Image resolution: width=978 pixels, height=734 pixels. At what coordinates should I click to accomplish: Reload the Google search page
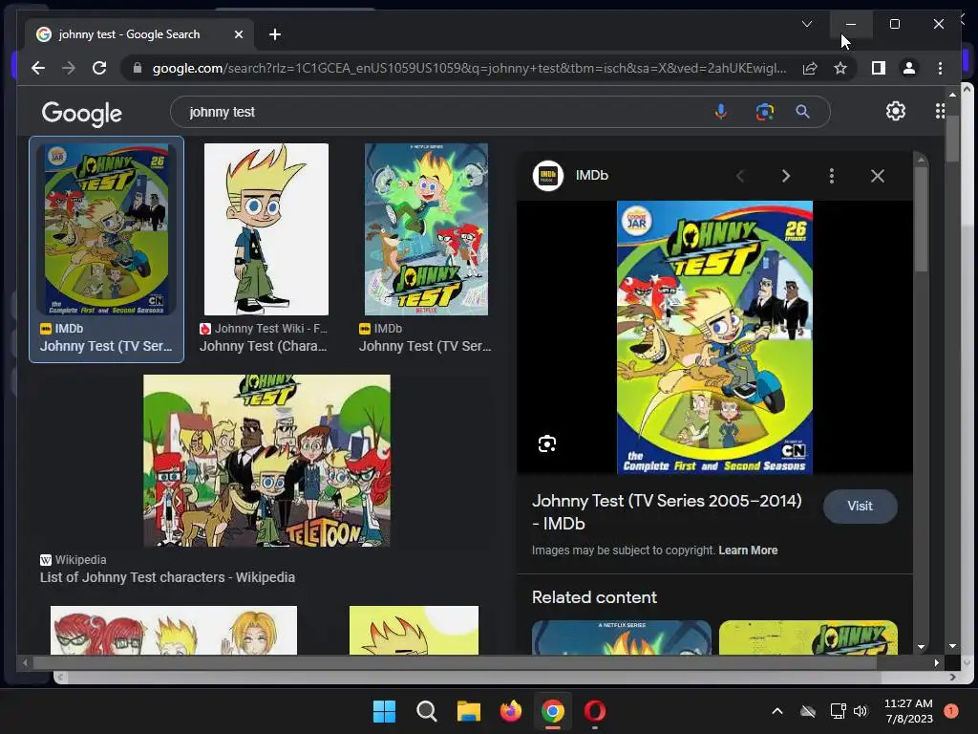(99, 68)
